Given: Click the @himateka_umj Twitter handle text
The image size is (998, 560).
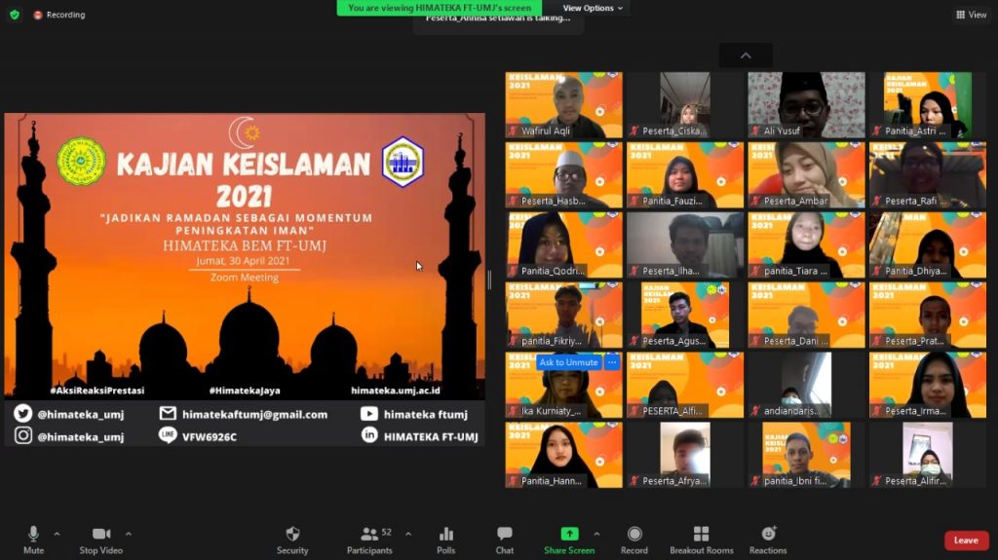Looking at the screenshot, I should [x=81, y=414].
